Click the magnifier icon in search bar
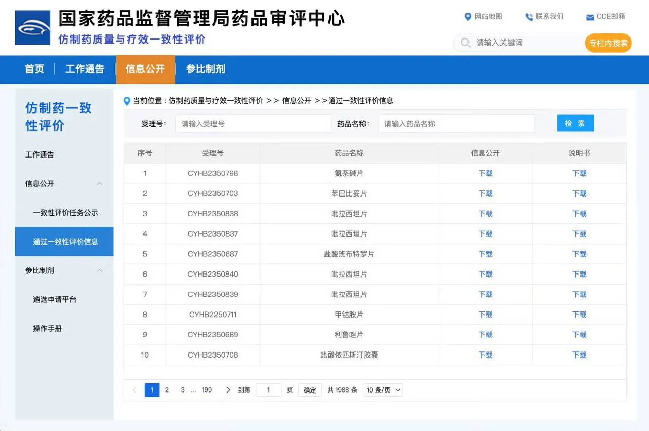The image size is (649, 431). pyautogui.click(x=465, y=43)
